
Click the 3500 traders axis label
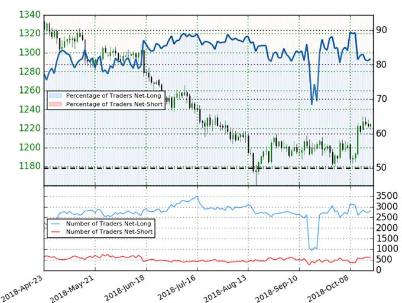pyautogui.click(x=387, y=196)
